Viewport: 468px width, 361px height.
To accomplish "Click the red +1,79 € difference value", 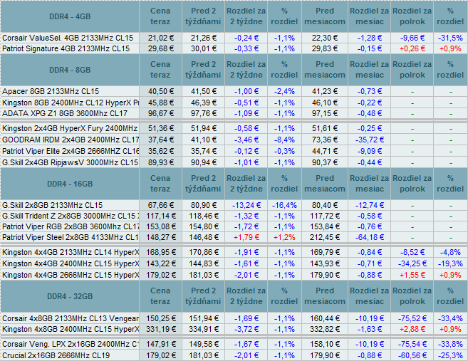I will click(246, 237).
